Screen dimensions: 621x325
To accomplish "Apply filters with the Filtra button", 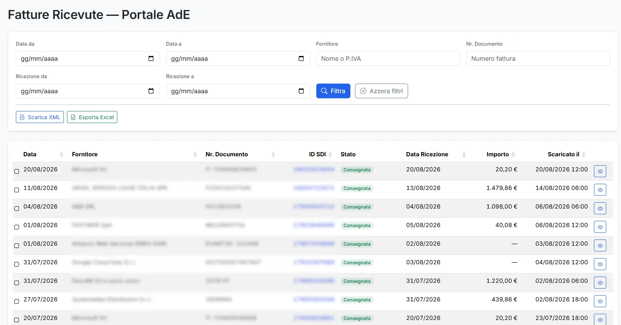I will pos(333,91).
